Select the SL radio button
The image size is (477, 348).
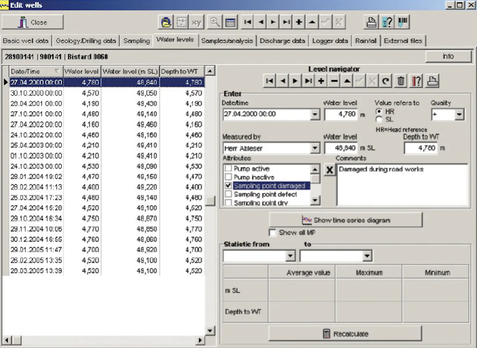[x=379, y=119]
